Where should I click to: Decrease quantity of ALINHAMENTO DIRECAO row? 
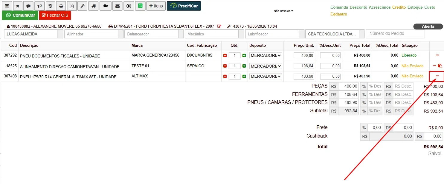225,66
